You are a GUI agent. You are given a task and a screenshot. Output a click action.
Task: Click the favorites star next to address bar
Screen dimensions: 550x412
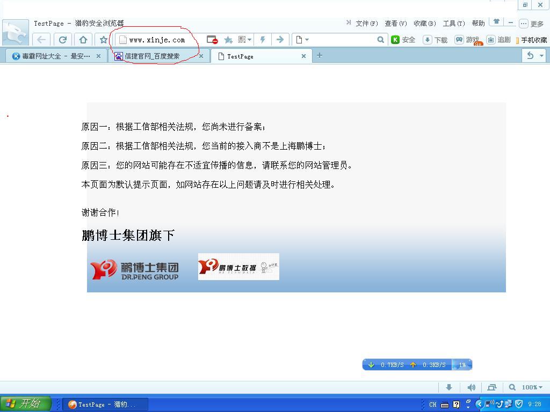point(103,40)
